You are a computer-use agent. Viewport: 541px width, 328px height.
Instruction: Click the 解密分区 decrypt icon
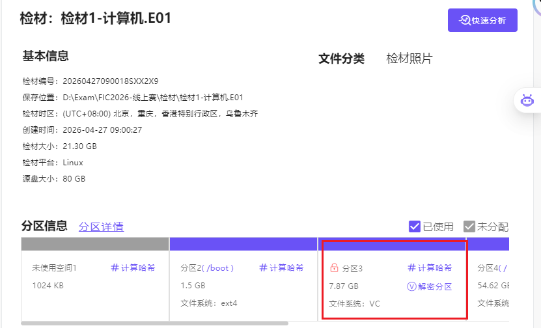411,286
